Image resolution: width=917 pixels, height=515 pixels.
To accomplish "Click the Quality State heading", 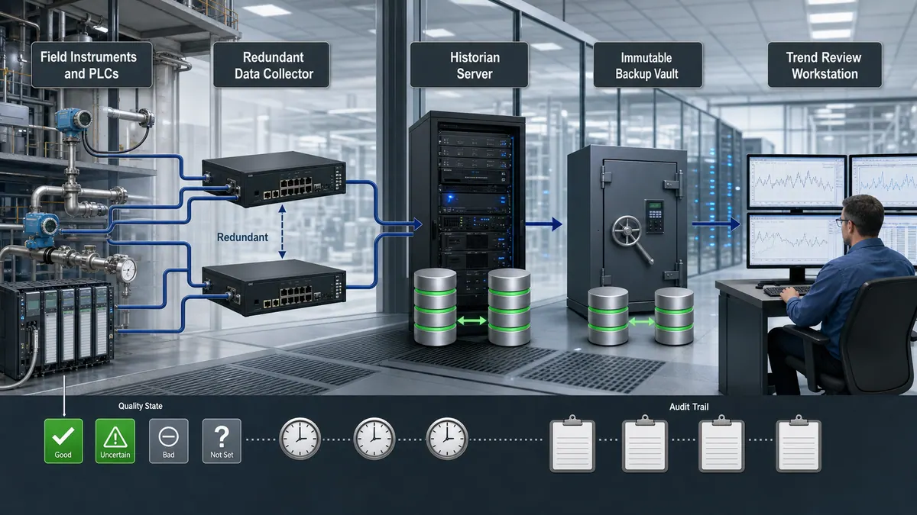I will pyautogui.click(x=141, y=407).
